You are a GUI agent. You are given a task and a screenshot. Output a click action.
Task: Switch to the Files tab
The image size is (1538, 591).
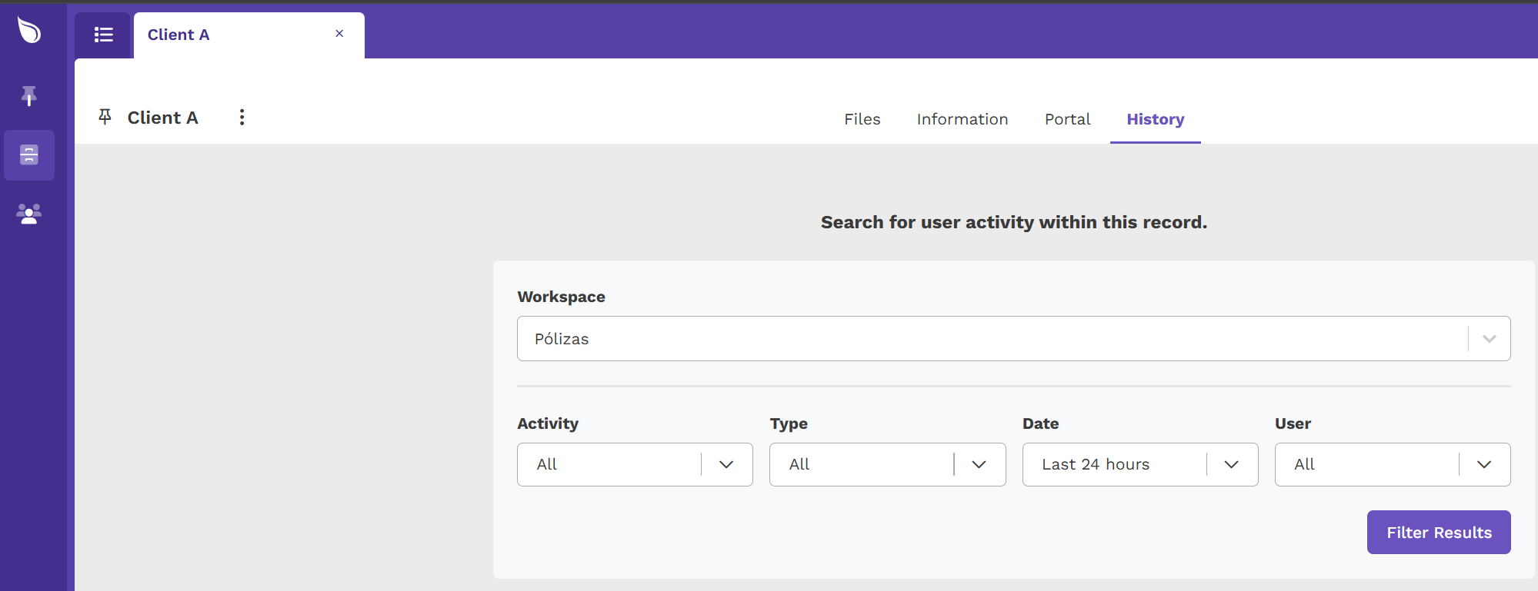(x=862, y=119)
